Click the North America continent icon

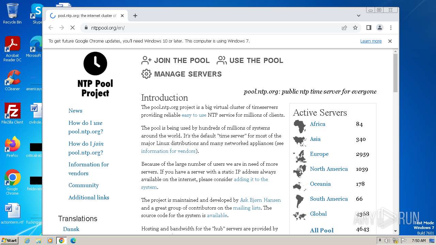coord(300,171)
